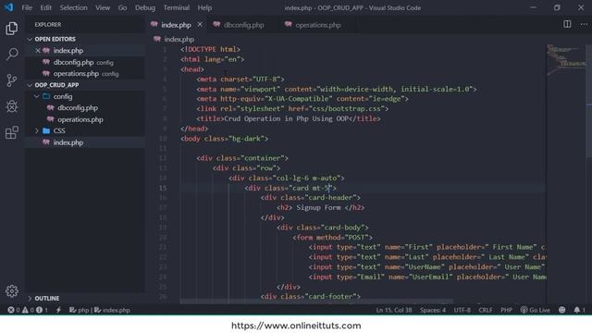Click Spaces: 4 indentation setting
This screenshot has height=333, width=592.
433,310
